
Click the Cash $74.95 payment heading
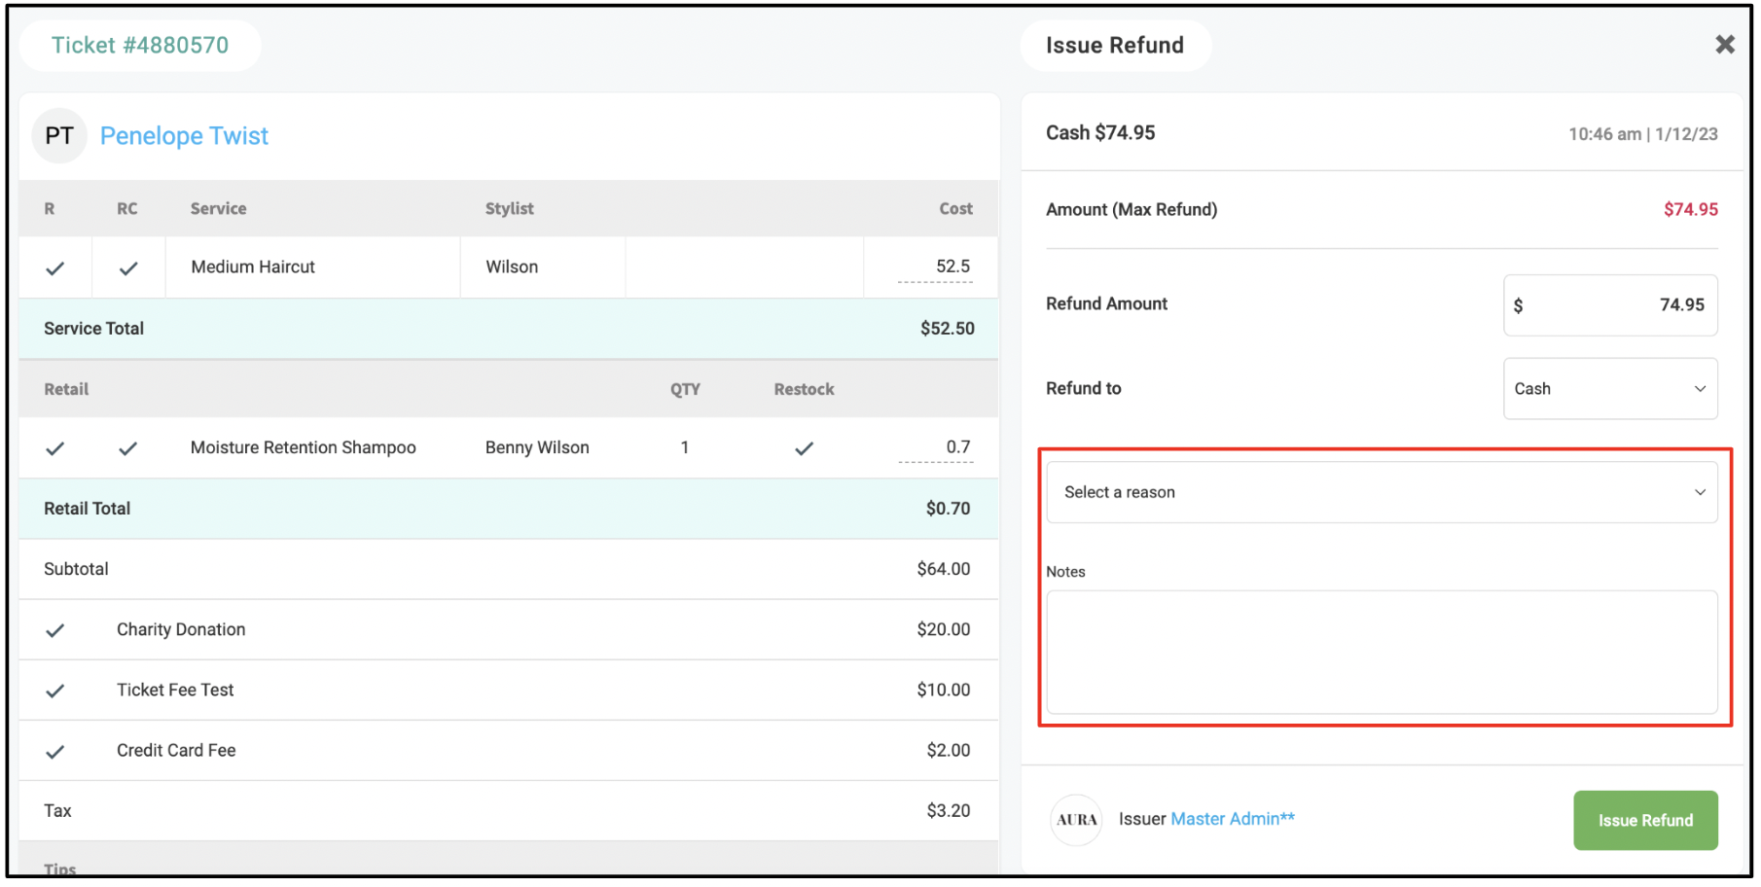coord(1100,133)
